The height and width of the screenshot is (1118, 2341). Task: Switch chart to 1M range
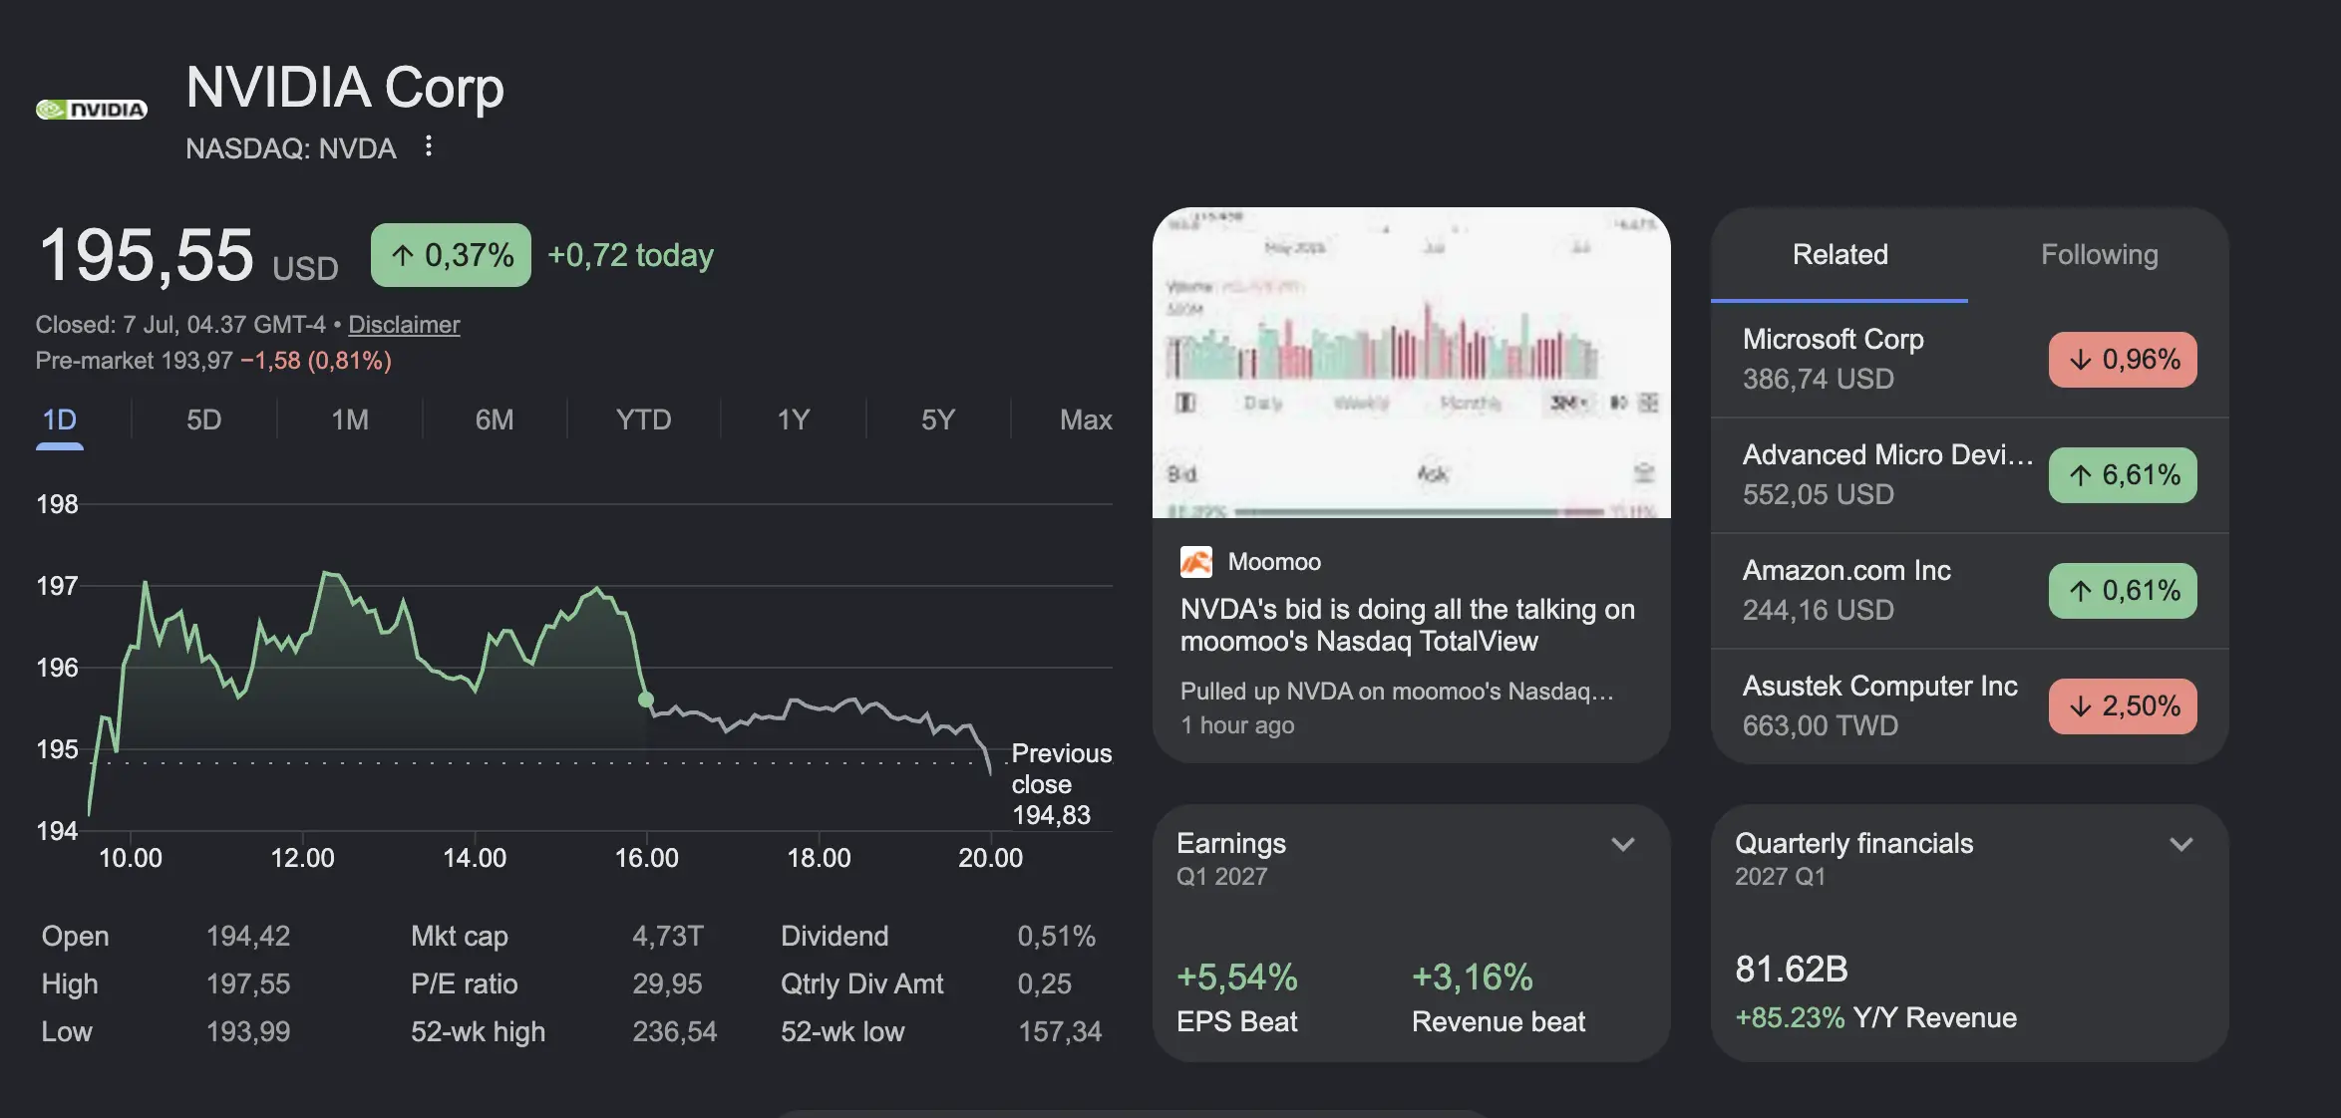click(350, 419)
